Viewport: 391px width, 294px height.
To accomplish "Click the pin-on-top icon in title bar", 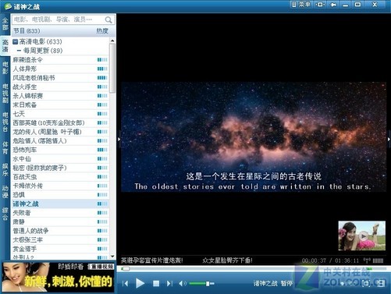I will [x=333, y=5].
